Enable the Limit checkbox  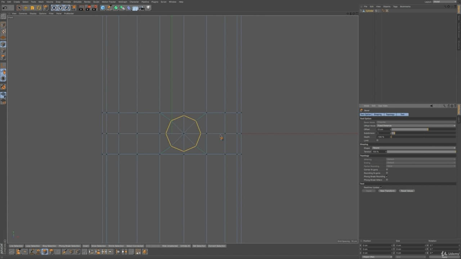(x=377, y=140)
